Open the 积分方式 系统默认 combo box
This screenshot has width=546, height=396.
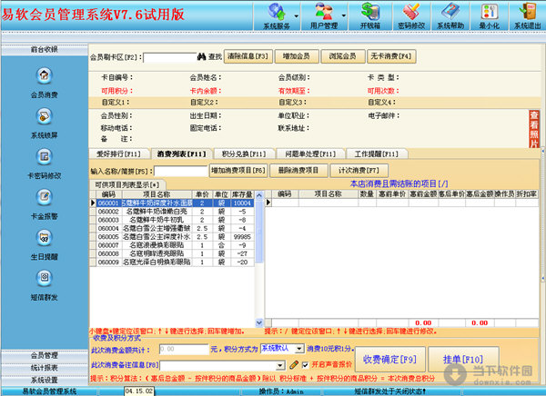pyautogui.click(x=282, y=349)
